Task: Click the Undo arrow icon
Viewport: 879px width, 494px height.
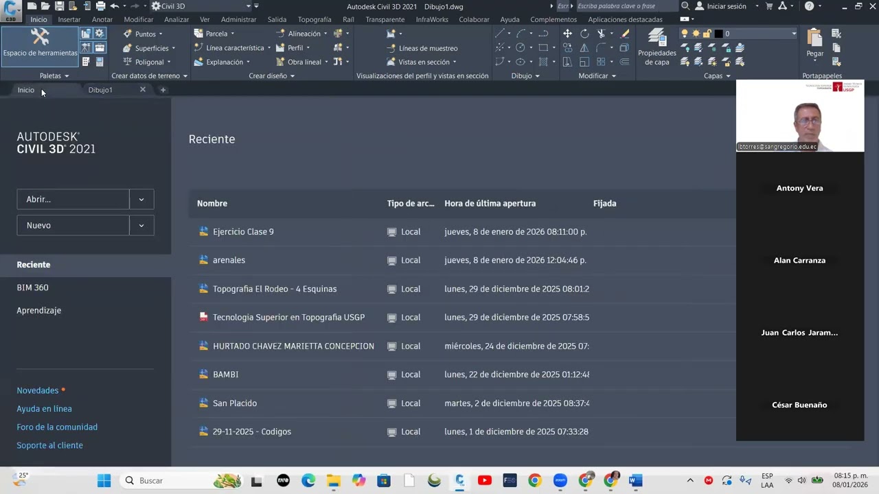Action: (114, 6)
